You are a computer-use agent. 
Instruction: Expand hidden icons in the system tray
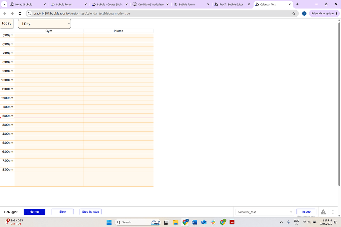tap(281, 222)
